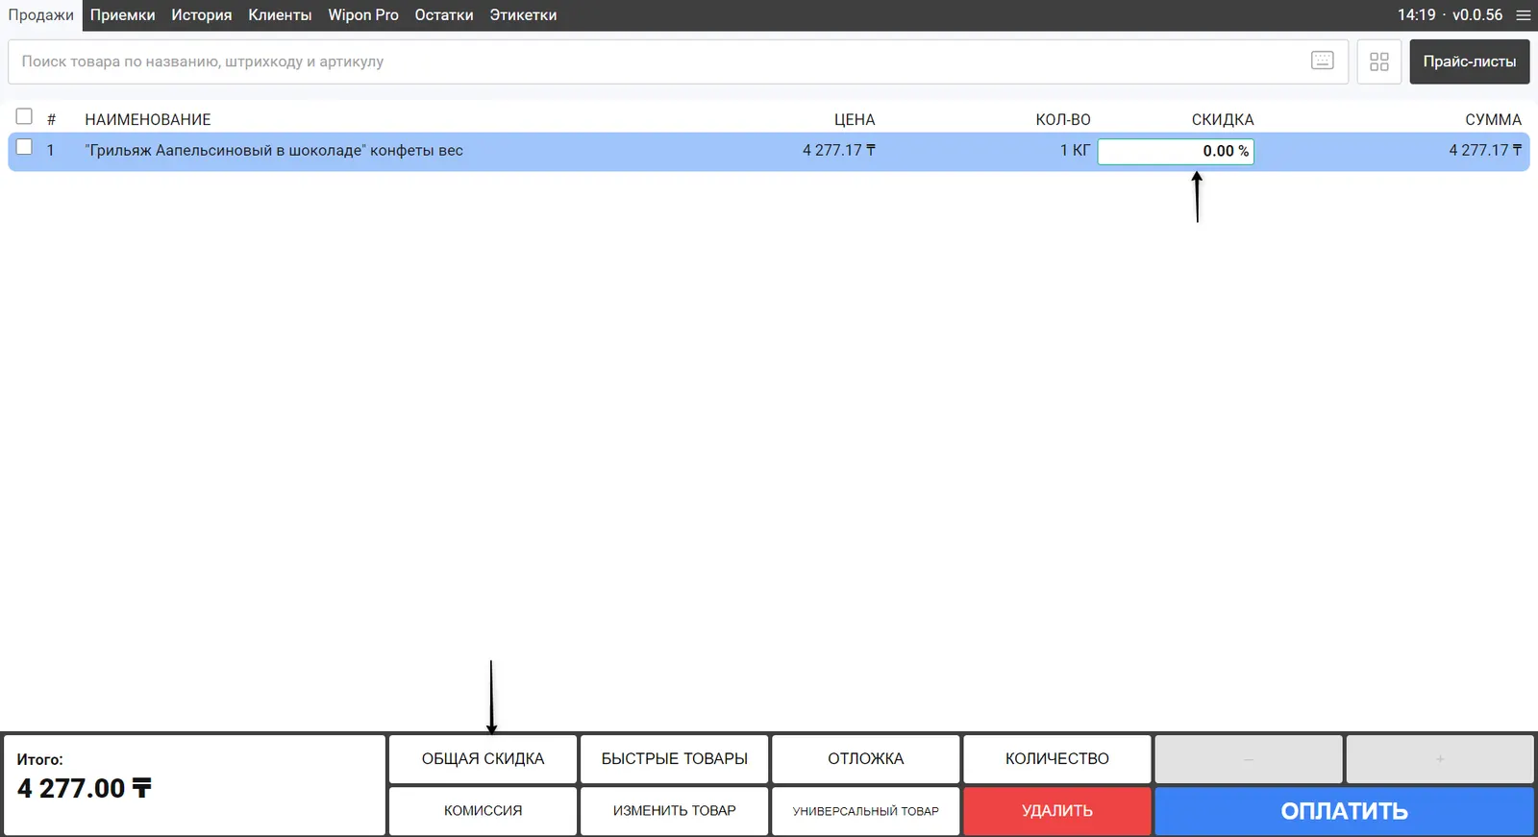Open the product grid view icon

[1378, 62]
